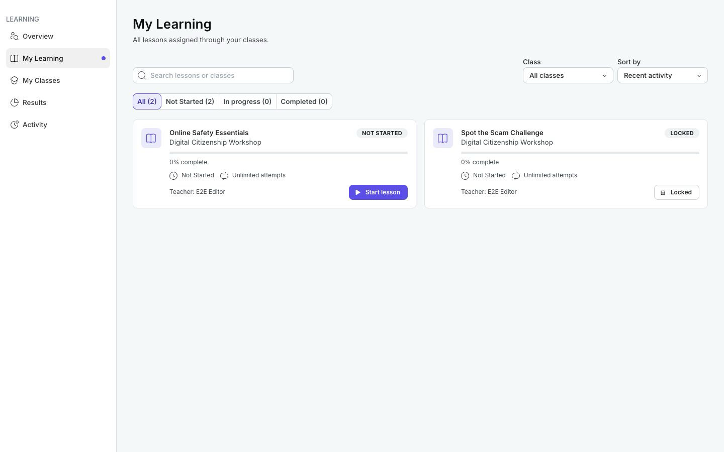Screen dimensions: 724x452
Task: Click clock icon on Spot the Scam card
Action: pos(465,176)
